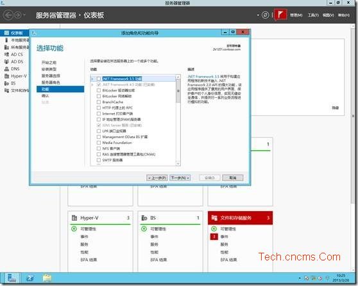The height and width of the screenshot is (286, 358).
Task: Click BPA 结果 in the IIS tile
Action: [158, 260]
